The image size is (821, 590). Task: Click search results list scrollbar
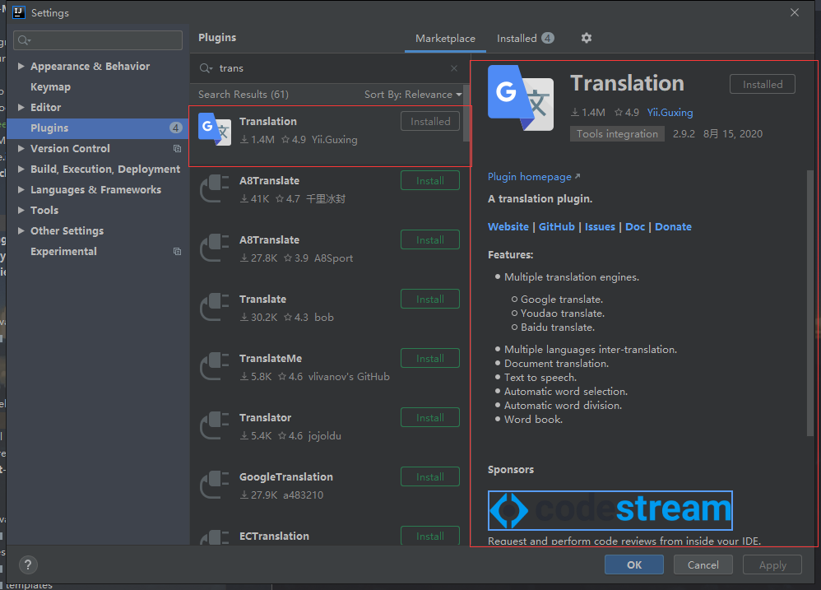pos(466,114)
